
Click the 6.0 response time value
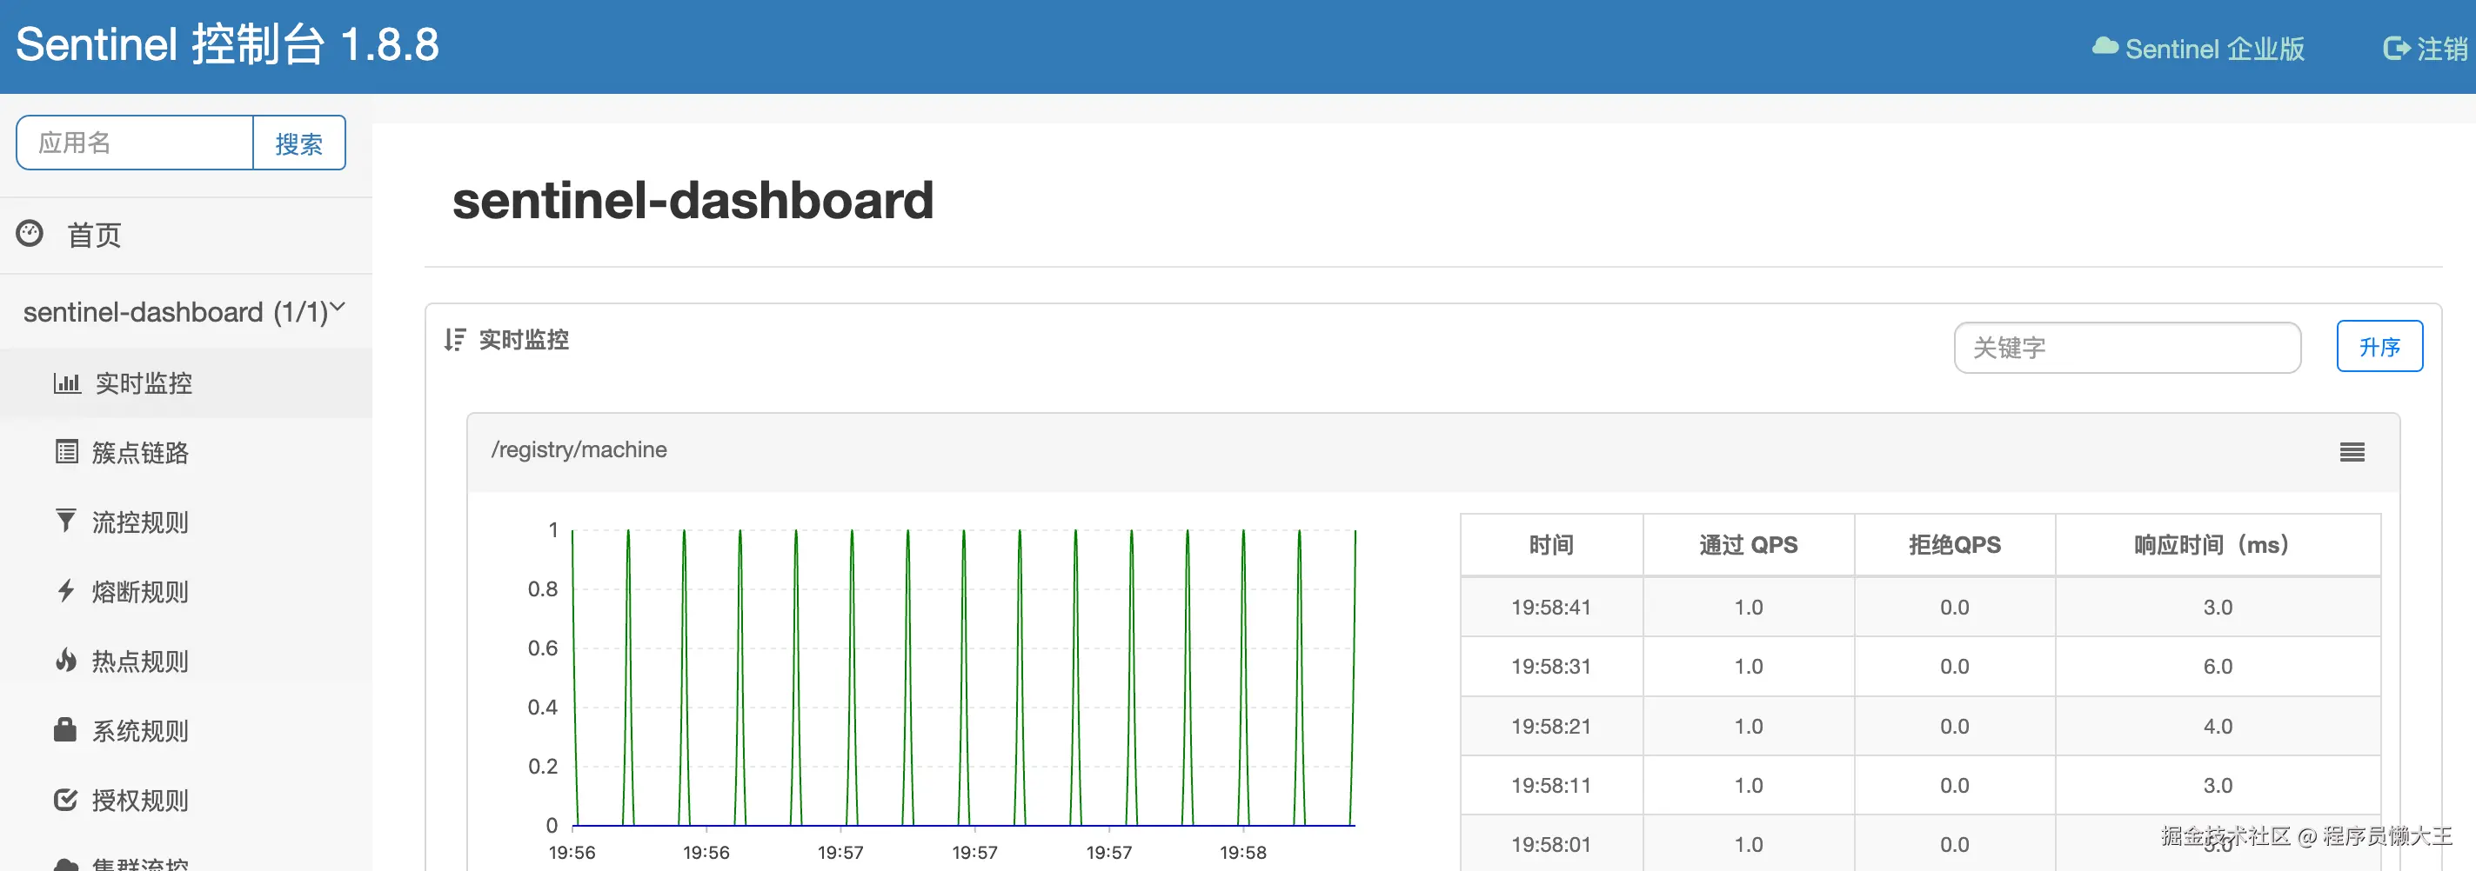[2218, 667]
